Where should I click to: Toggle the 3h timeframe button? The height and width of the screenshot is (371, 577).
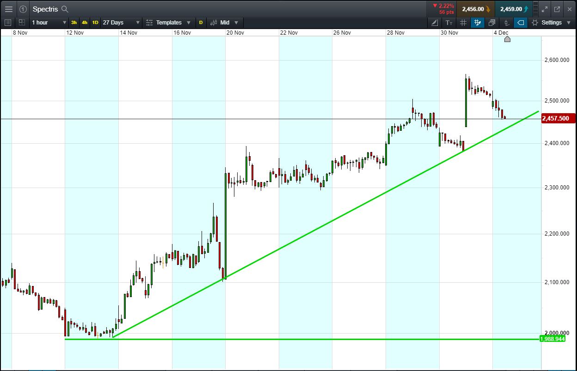(x=74, y=22)
